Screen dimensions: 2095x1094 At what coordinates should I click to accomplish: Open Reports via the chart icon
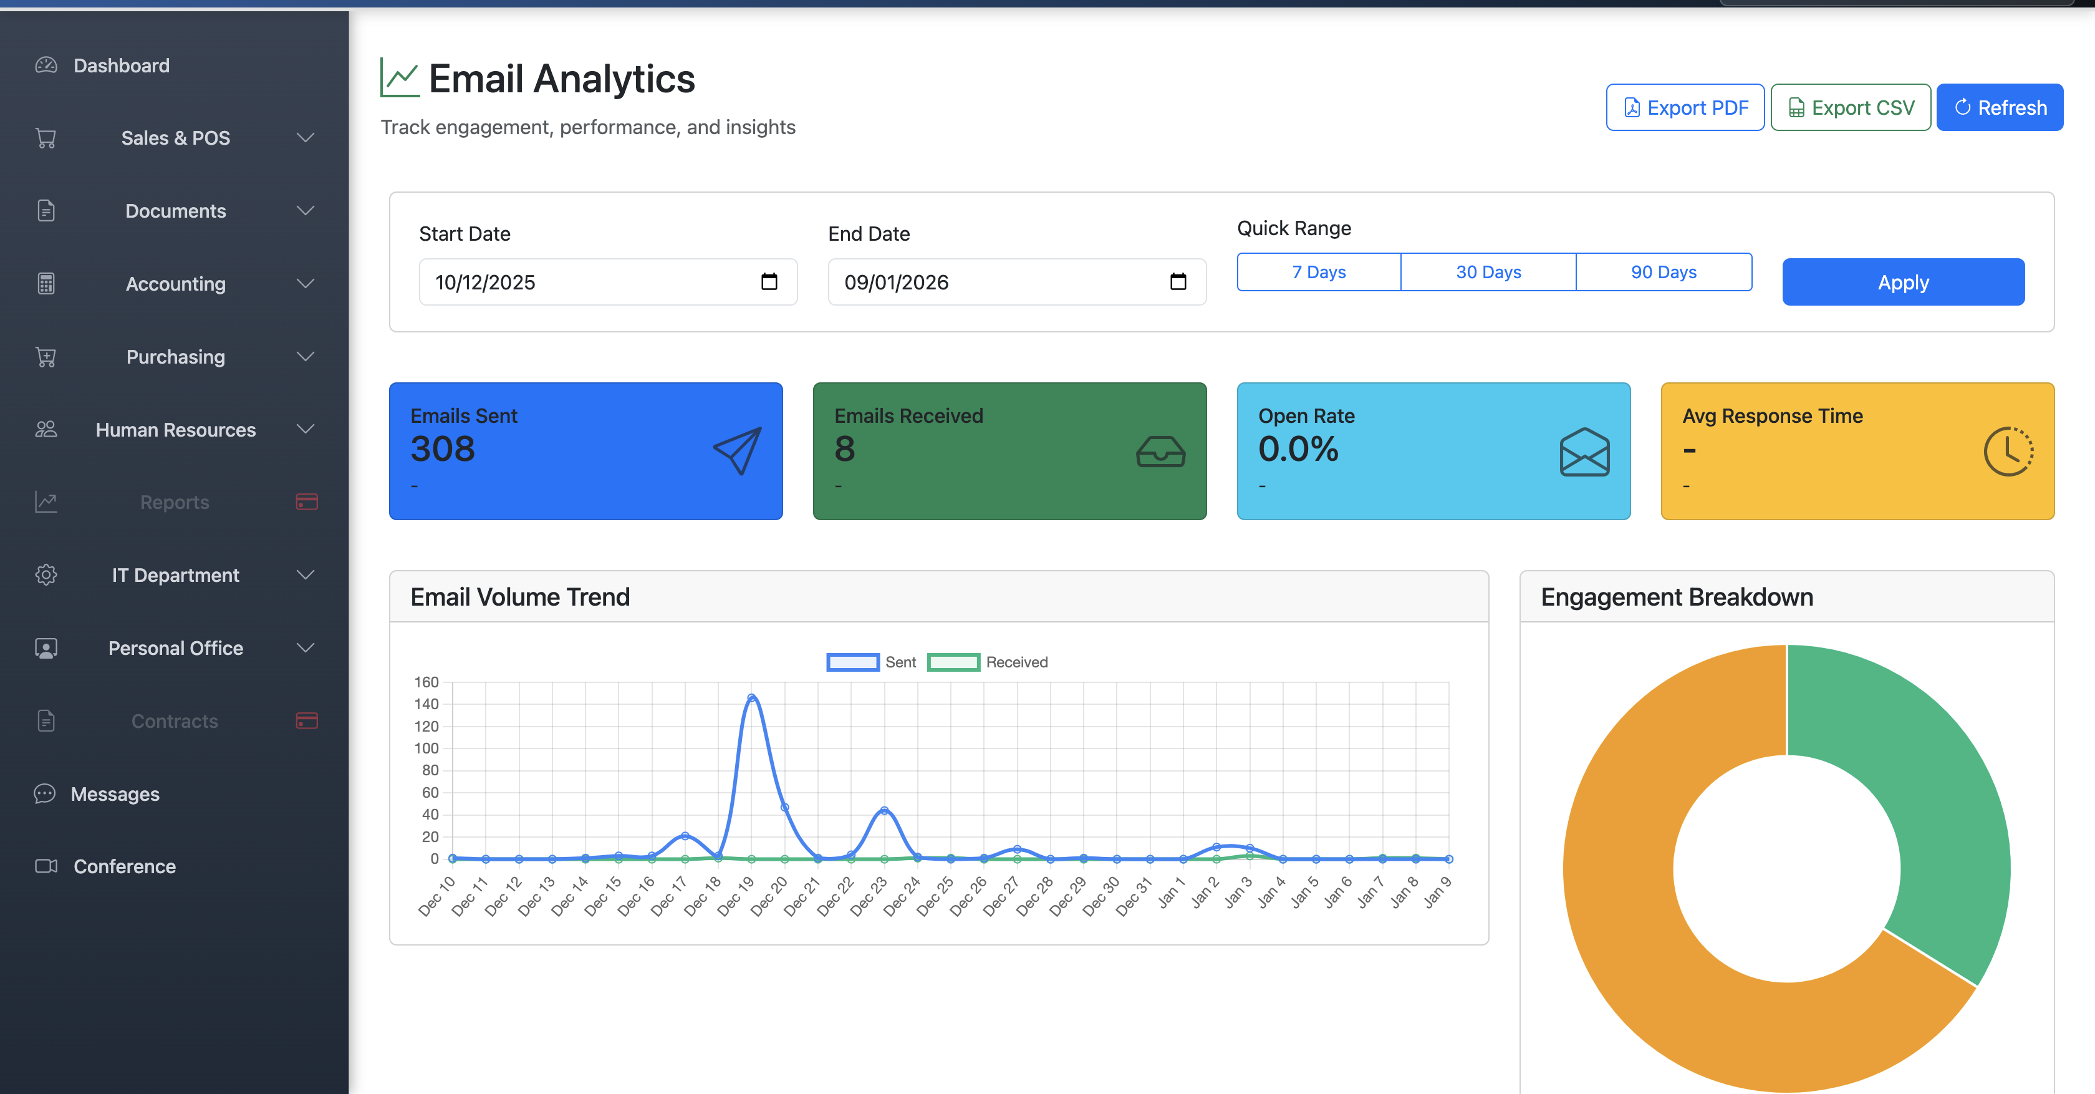point(46,502)
